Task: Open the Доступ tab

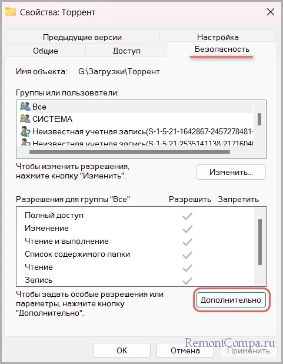Action: [126, 51]
